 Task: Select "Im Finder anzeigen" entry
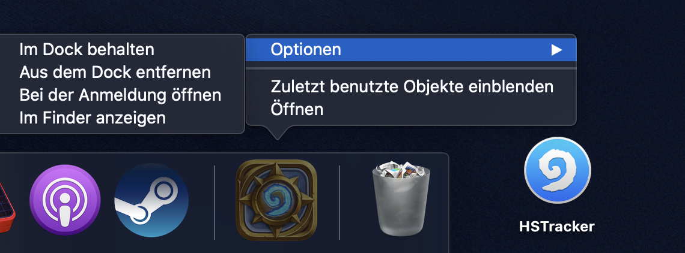(92, 118)
